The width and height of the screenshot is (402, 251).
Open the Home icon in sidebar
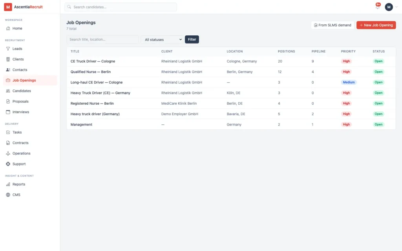(x=8, y=28)
